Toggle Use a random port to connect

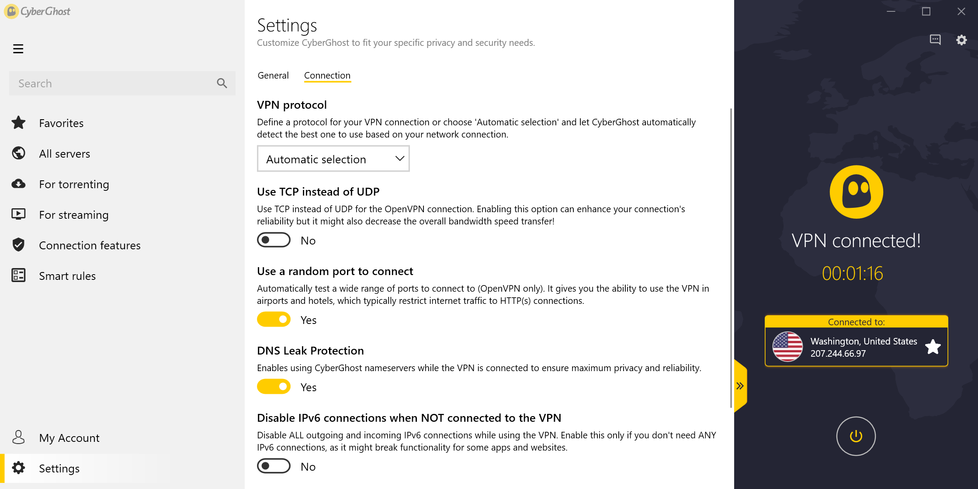point(274,319)
